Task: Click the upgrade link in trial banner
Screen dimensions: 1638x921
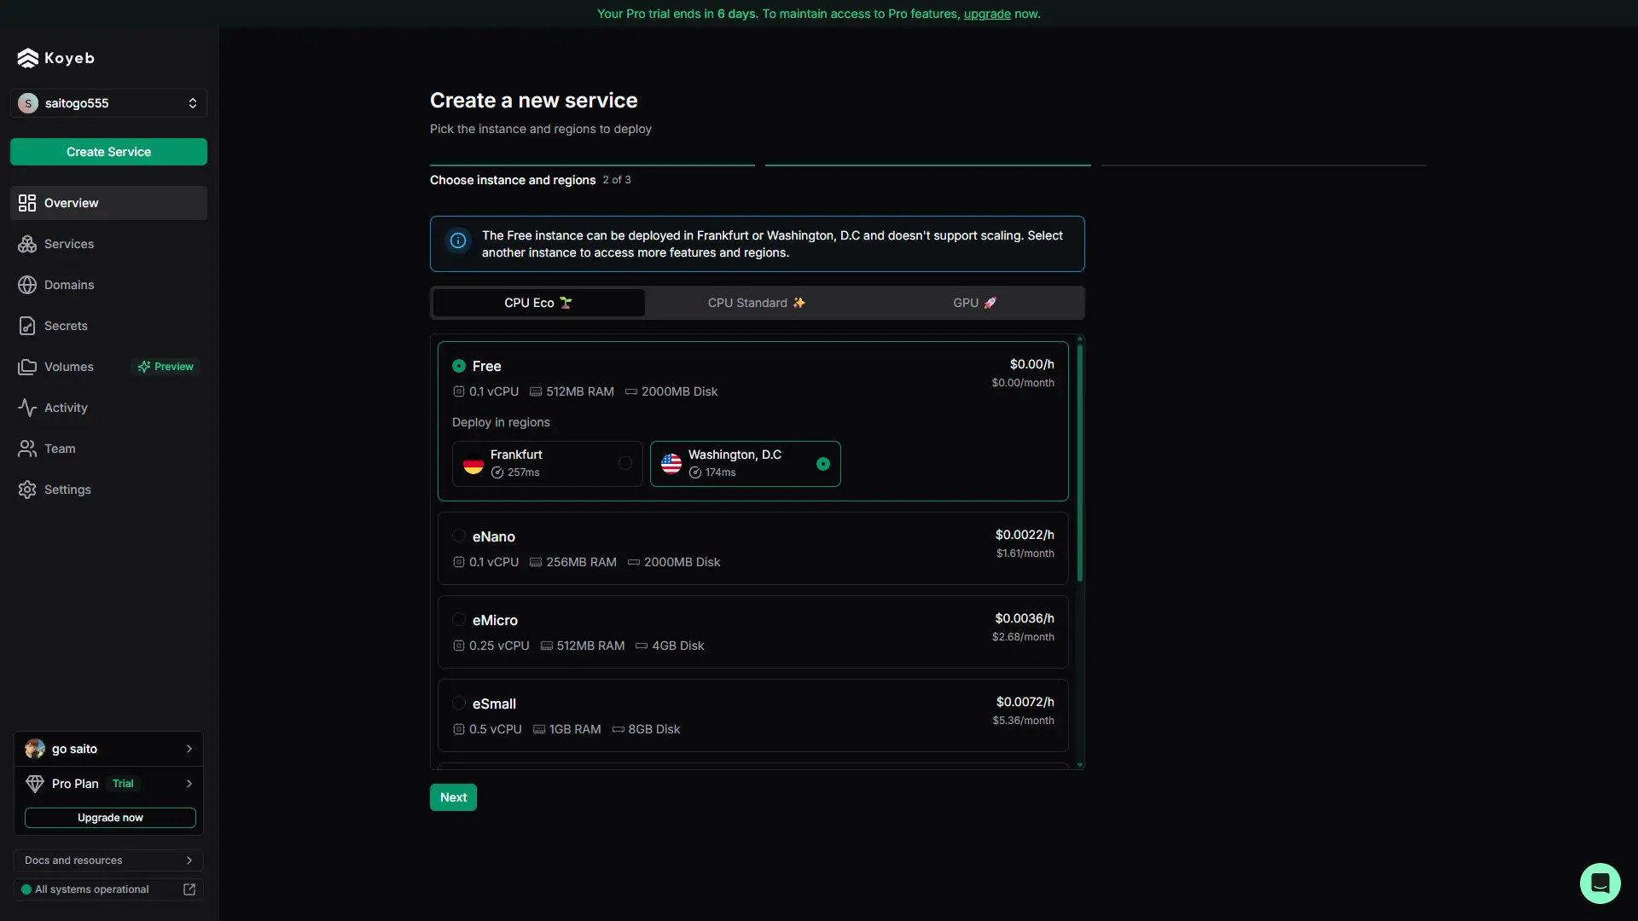Action: [x=987, y=14]
